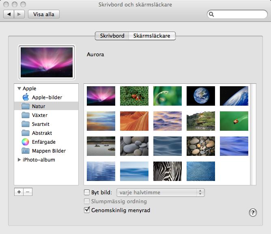This screenshot has width=271, height=234.
Task: Choose the blue raked sand swirls wallpaper
Action: pyautogui.click(x=201, y=171)
